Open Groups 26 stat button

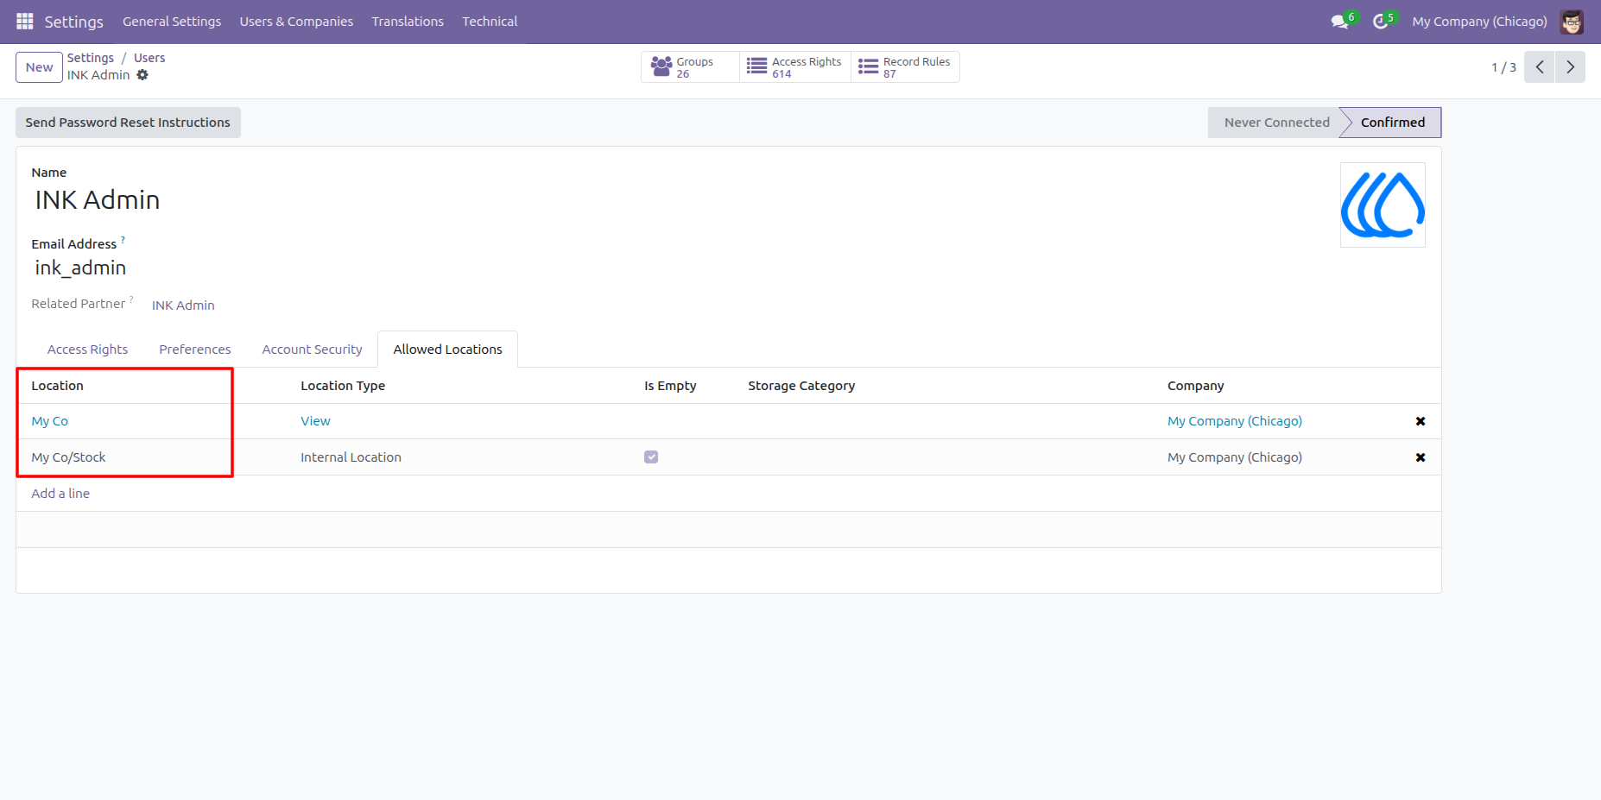[x=690, y=67]
